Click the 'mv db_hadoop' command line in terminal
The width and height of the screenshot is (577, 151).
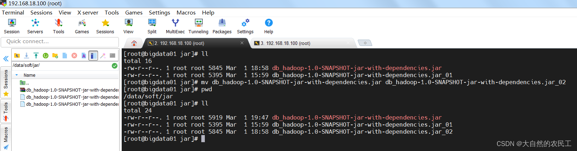345,82
